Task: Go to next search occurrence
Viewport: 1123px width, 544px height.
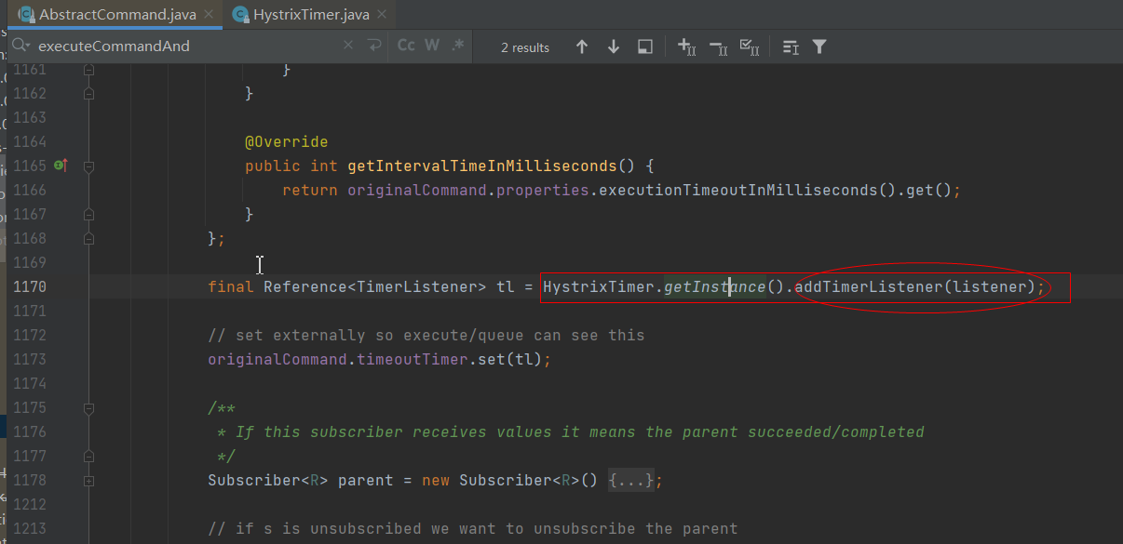Action: point(614,46)
